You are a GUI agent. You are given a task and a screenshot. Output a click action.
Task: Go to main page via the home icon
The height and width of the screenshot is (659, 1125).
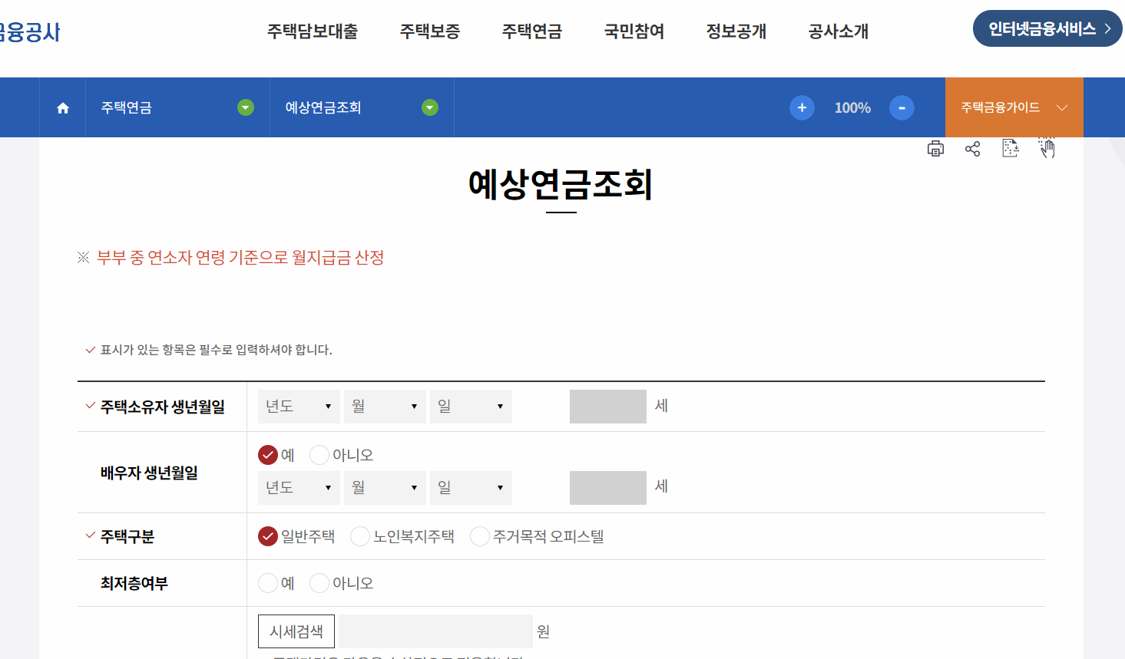pos(61,107)
